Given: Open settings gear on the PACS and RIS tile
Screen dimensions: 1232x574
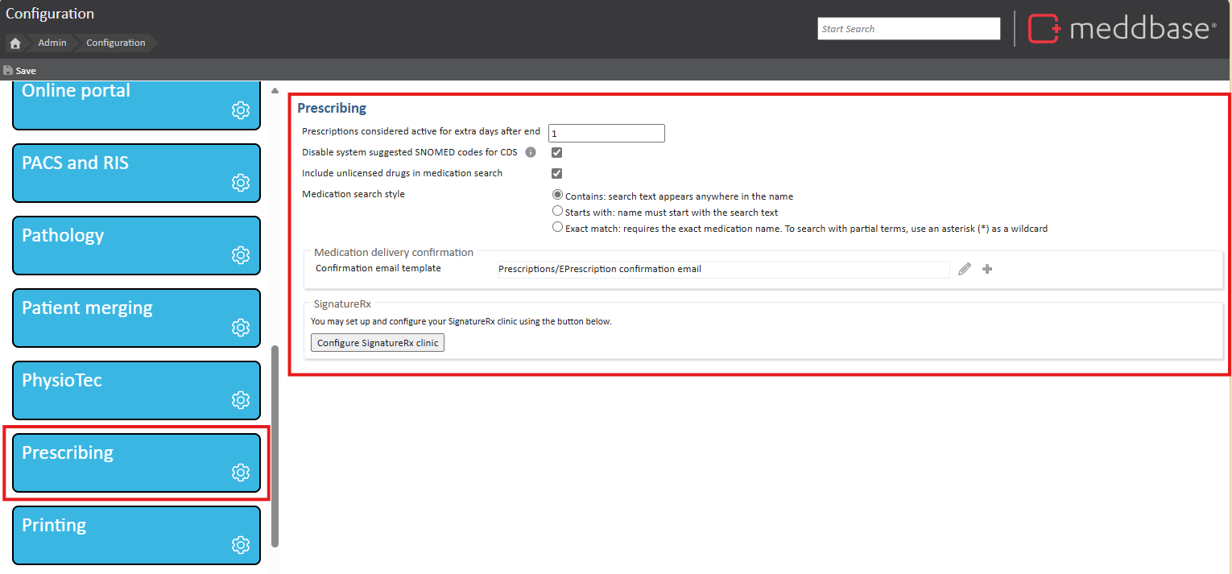Looking at the screenshot, I should [240, 183].
